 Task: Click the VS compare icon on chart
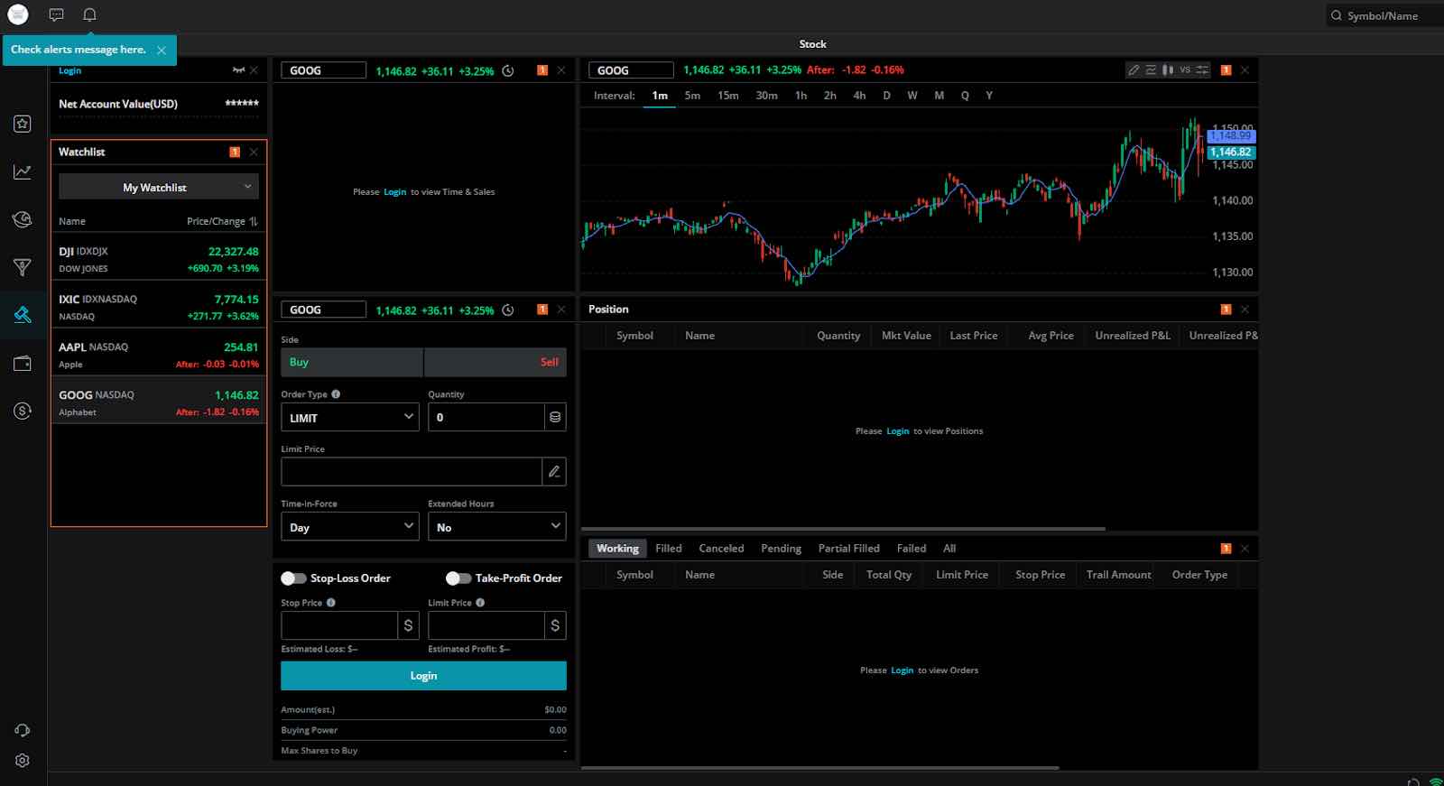pyautogui.click(x=1185, y=70)
